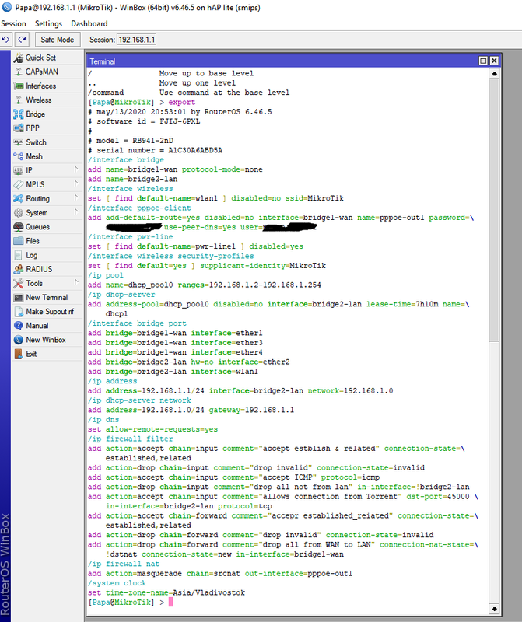Viewport: 522px width, 622px height.
Task: Click the terminal prompt cursor at bottom
Action: [171, 602]
